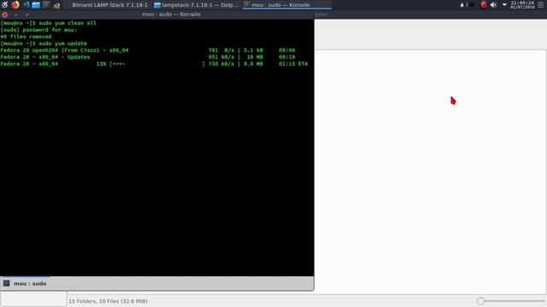Click the panel clock showing 21:05:24

tap(522, 5)
